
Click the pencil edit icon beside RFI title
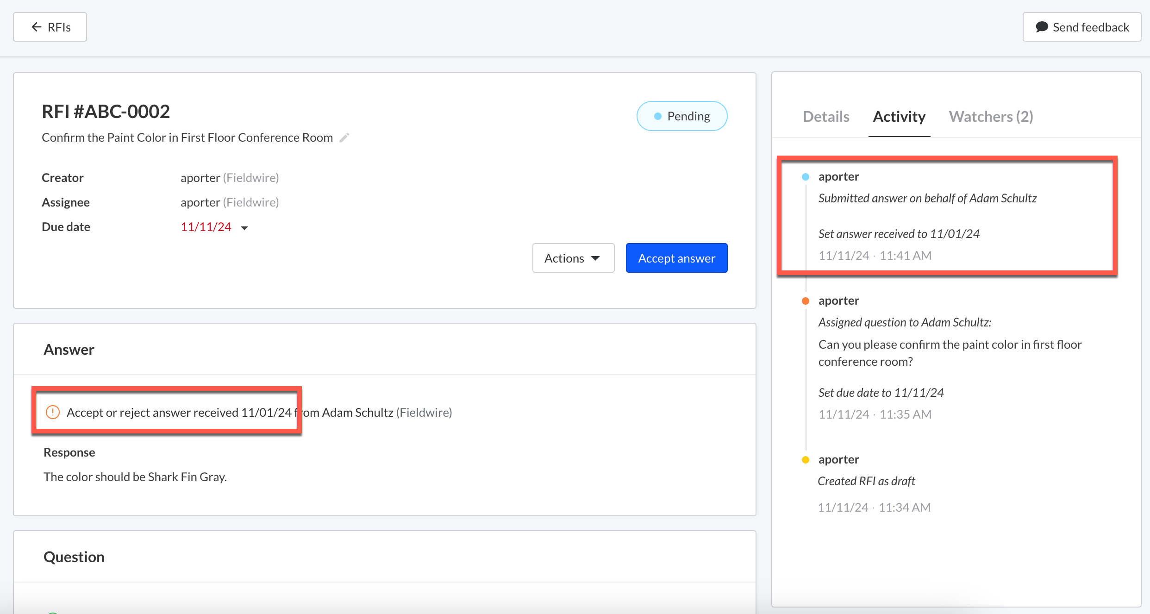344,138
